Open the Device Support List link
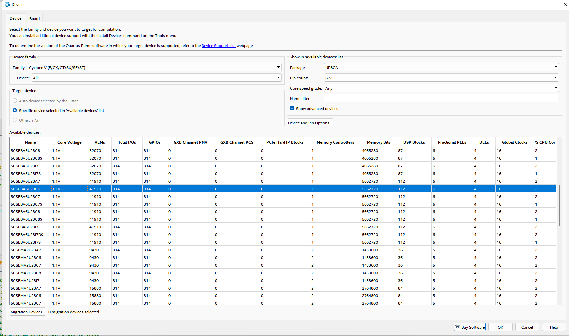Image resolution: width=569 pixels, height=336 pixels. coord(218,46)
